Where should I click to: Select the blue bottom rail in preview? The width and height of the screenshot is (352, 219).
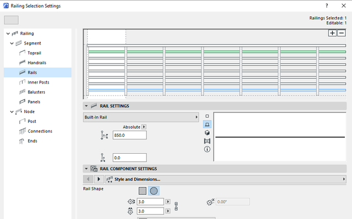pos(217,90)
